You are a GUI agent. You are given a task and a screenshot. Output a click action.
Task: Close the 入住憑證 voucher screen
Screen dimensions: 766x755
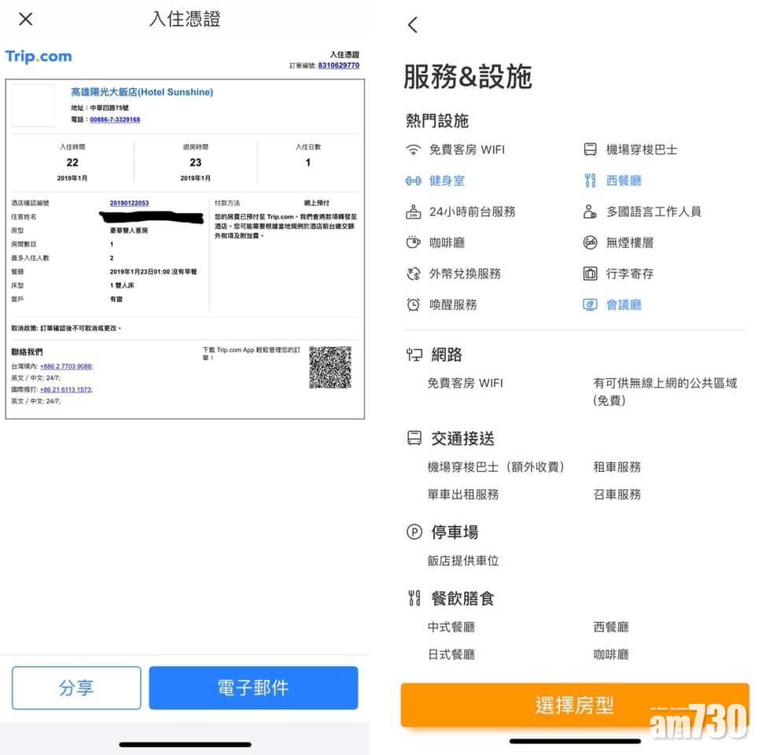click(26, 20)
